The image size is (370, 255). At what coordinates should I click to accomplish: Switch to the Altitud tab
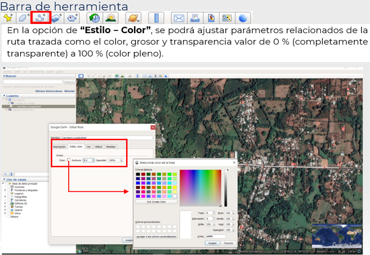click(x=99, y=147)
